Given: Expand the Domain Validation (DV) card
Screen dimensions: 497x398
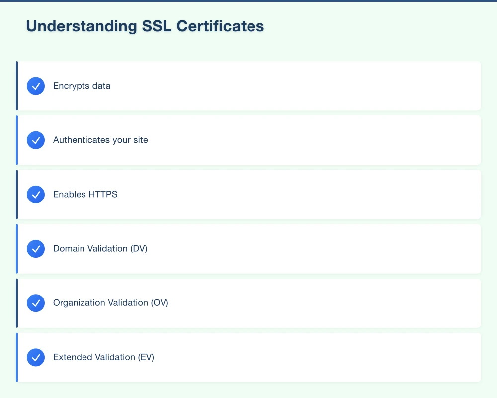Looking at the screenshot, I should point(248,249).
